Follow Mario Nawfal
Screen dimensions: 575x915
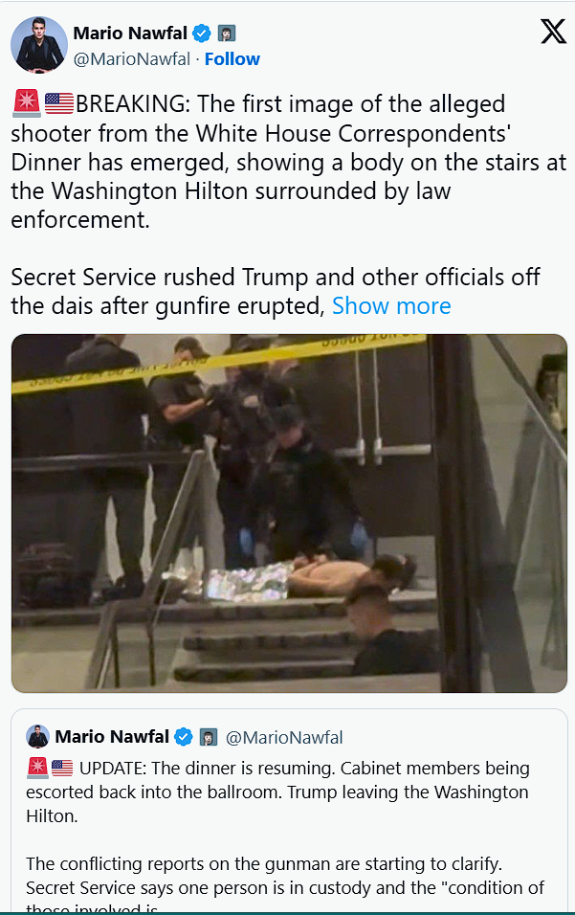(232, 58)
